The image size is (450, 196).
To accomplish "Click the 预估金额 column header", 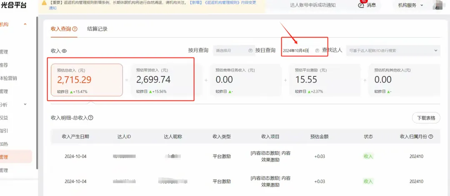I will pyautogui.click(x=320, y=137).
